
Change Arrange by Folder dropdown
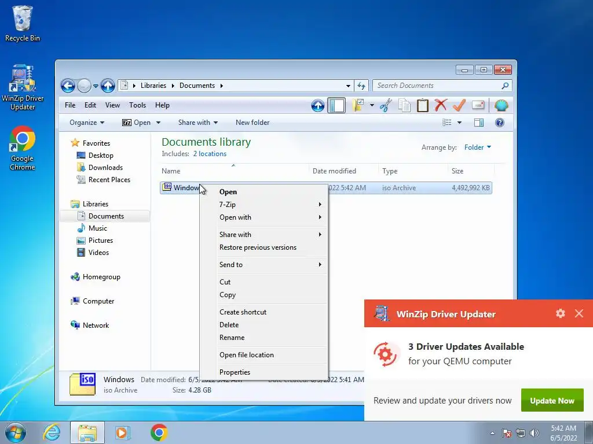click(x=478, y=147)
